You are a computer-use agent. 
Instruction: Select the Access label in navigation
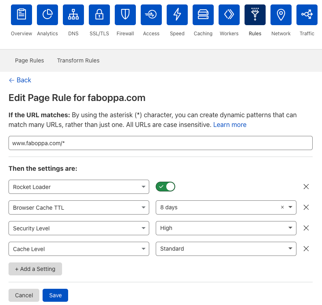pyautogui.click(x=151, y=34)
